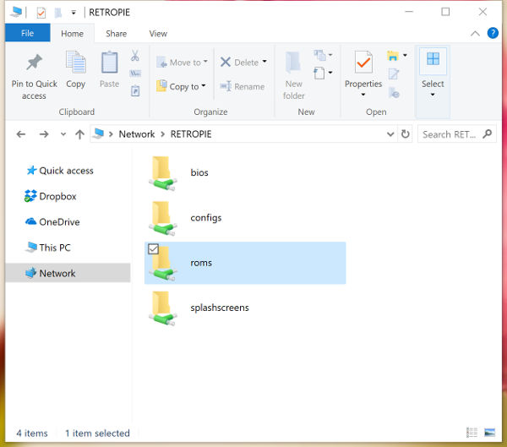Screen dimensions: 507x447
Task: Collapse the ribbon with chevron
Action: click(x=475, y=33)
